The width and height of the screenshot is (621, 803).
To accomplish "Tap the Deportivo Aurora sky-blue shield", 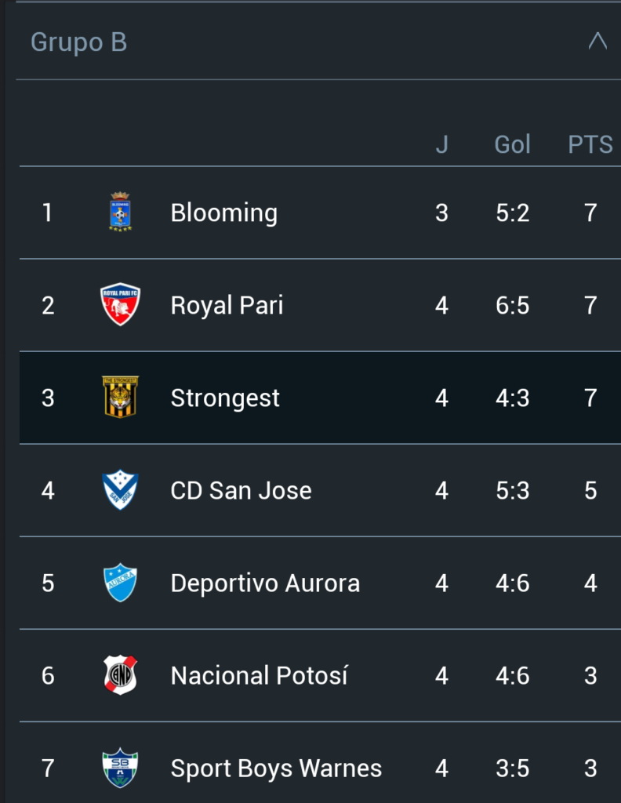I will (x=120, y=583).
